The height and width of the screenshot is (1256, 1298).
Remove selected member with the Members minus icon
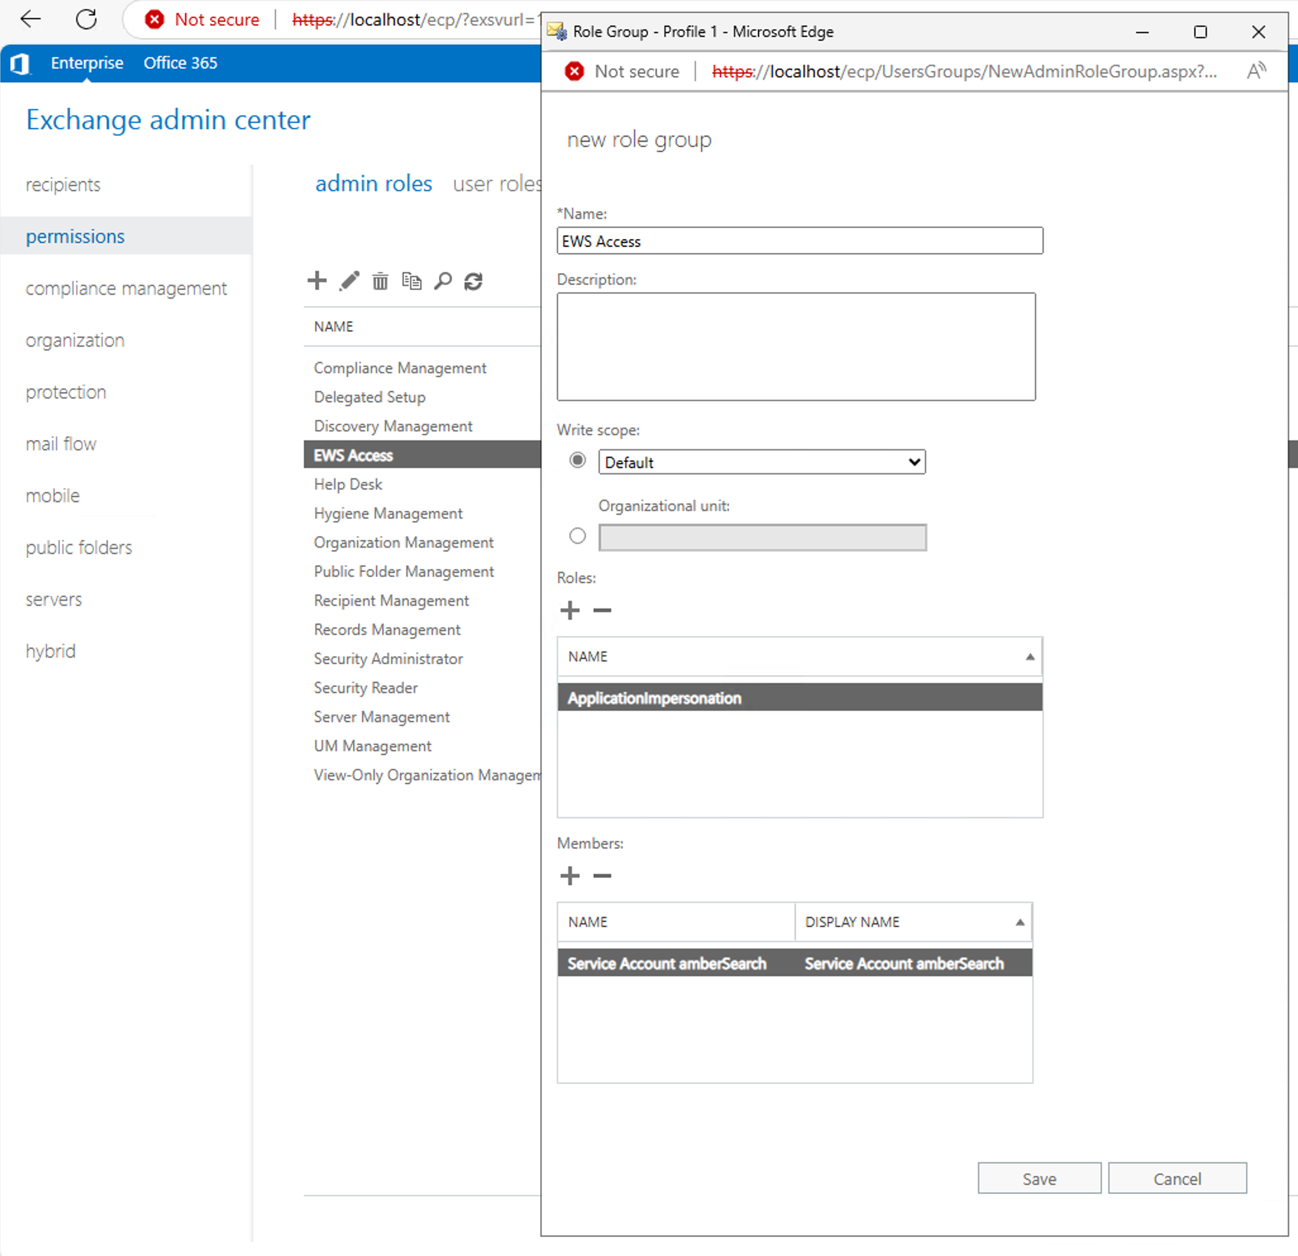602,875
